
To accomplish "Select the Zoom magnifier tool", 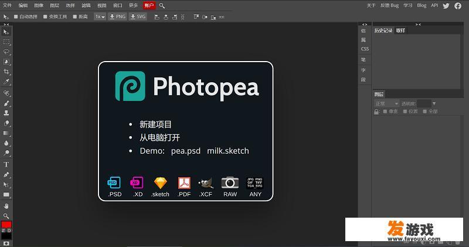I will pos(6,216).
